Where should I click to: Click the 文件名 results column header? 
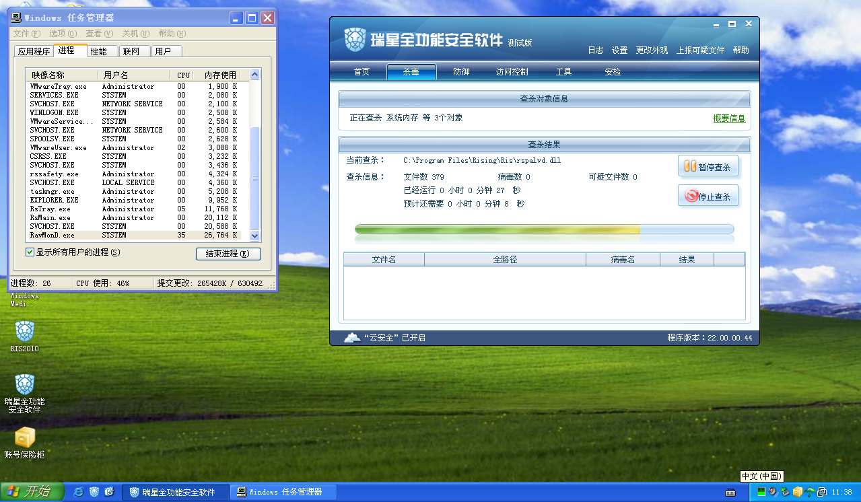pos(384,259)
